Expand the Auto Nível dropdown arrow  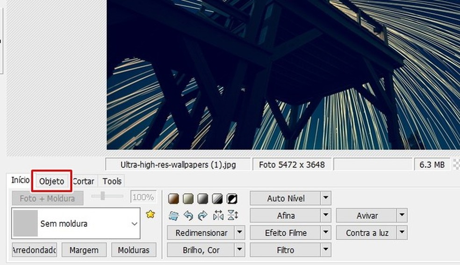tap(326, 199)
